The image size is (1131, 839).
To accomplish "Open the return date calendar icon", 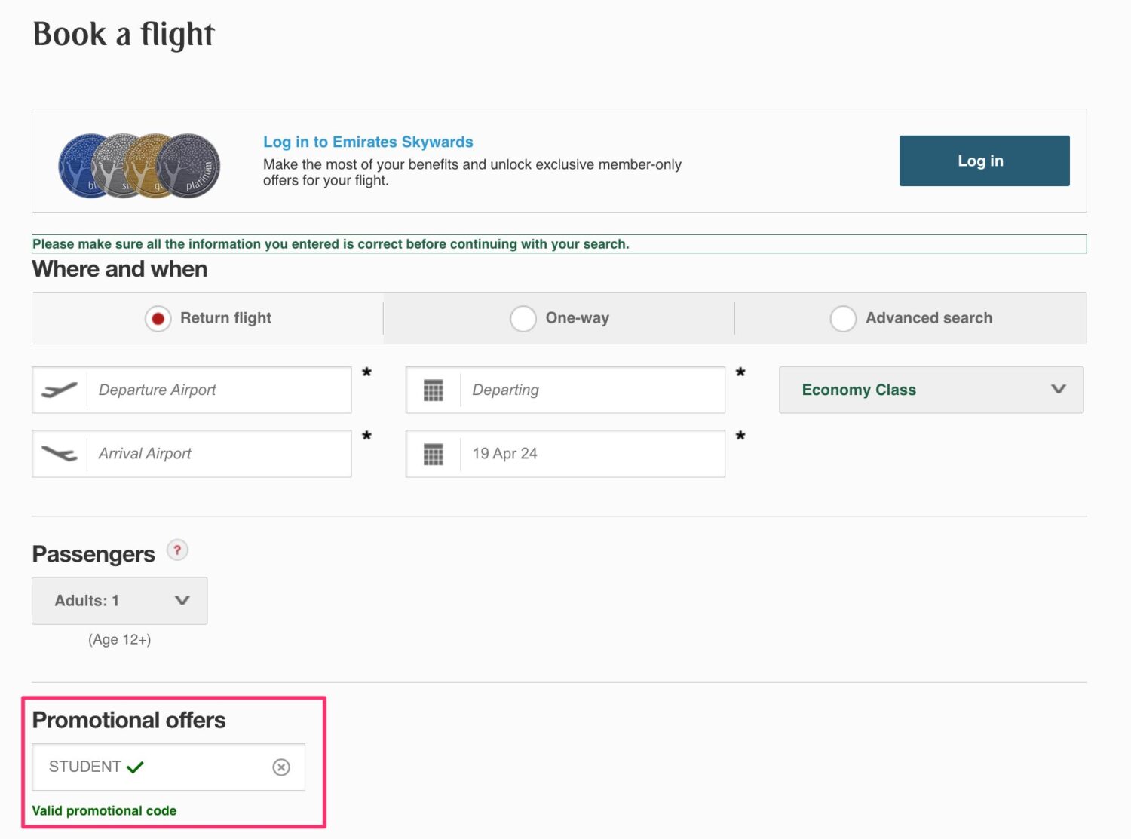I will tap(433, 453).
